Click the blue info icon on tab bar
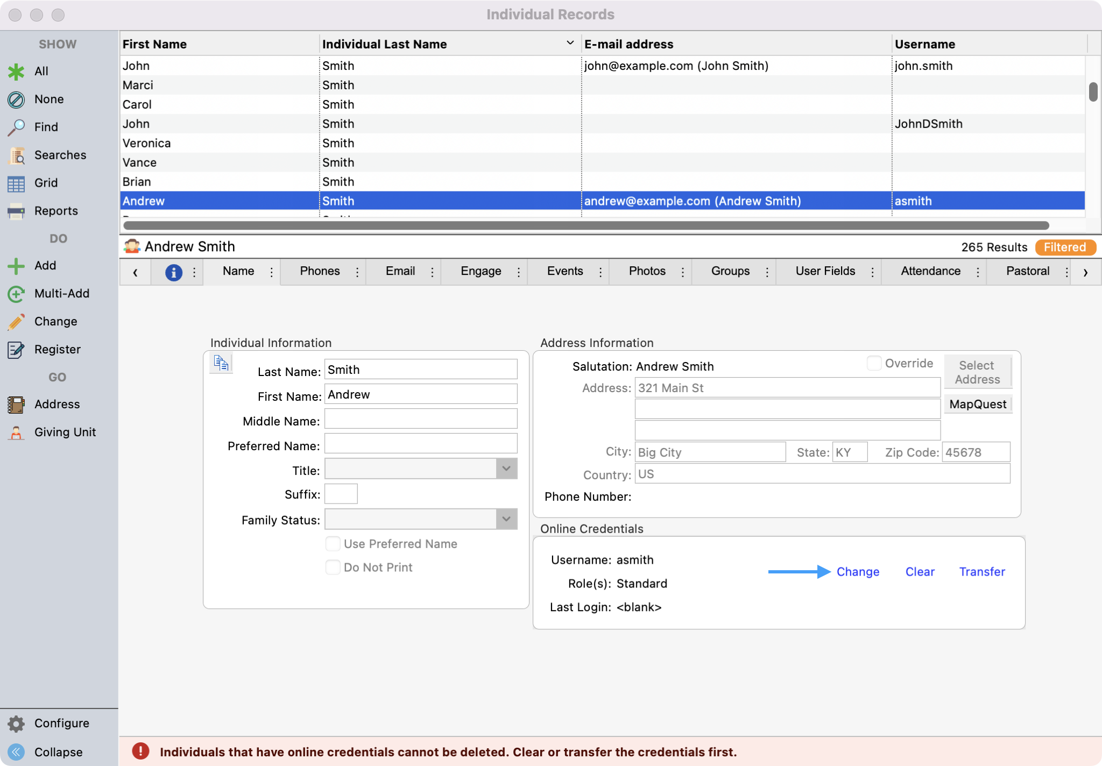1102x766 pixels. (x=173, y=272)
